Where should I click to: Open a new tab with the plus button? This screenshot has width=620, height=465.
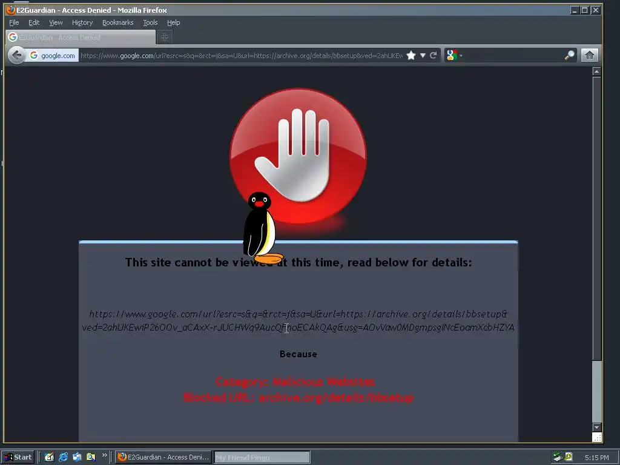click(x=165, y=37)
